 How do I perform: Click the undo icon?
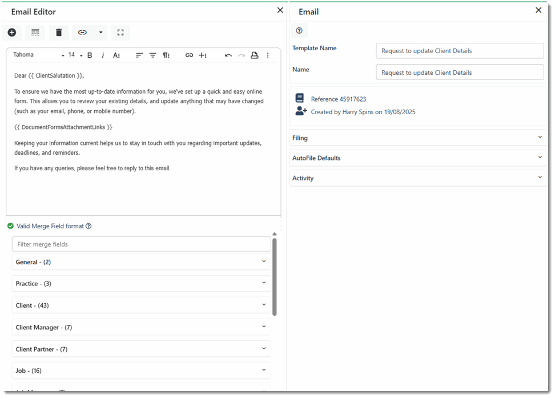228,55
